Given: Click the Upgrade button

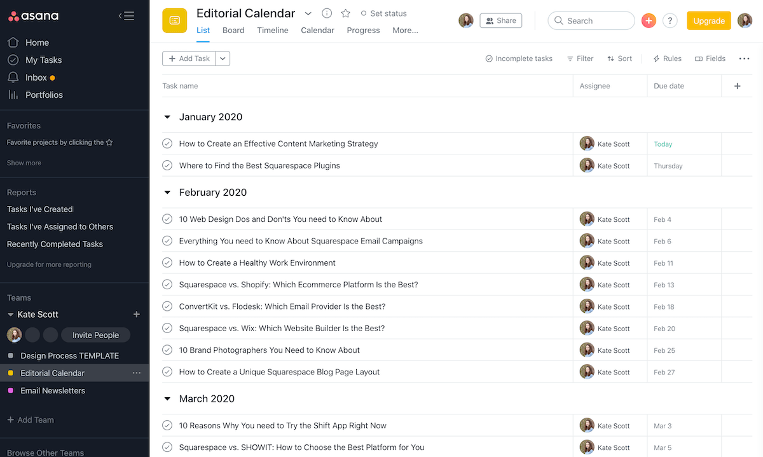Looking at the screenshot, I should coord(709,20).
